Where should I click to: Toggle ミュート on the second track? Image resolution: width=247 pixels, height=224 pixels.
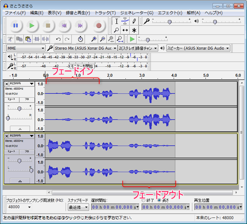12,151
